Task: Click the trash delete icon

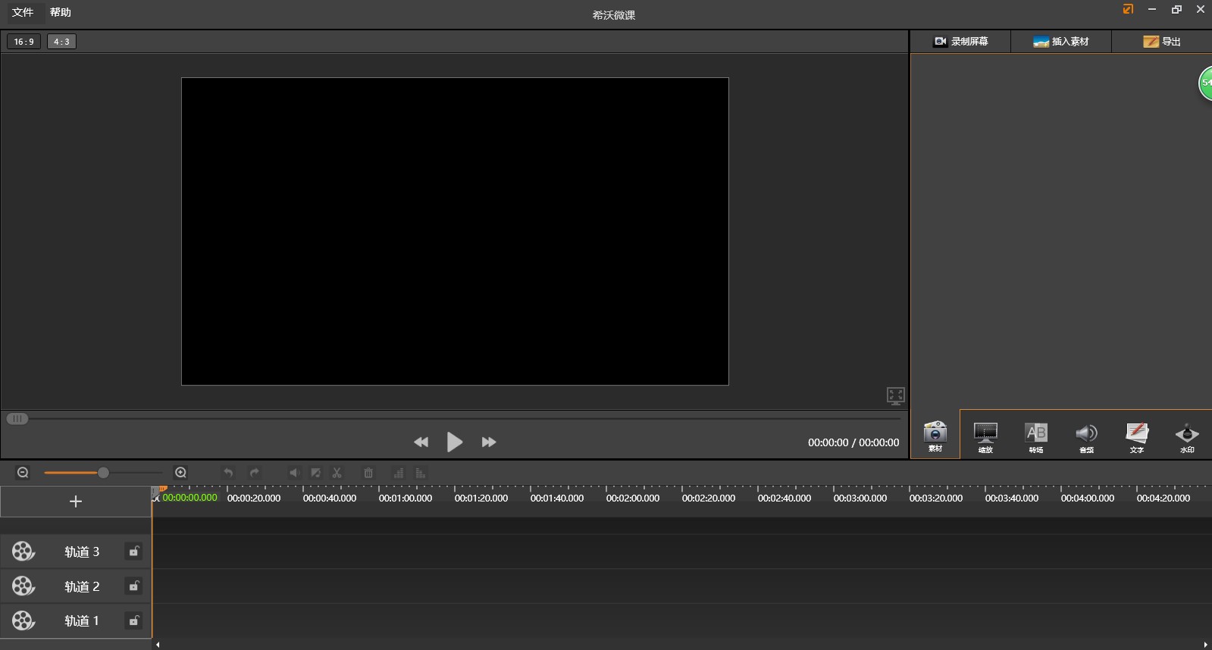Action: click(368, 473)
